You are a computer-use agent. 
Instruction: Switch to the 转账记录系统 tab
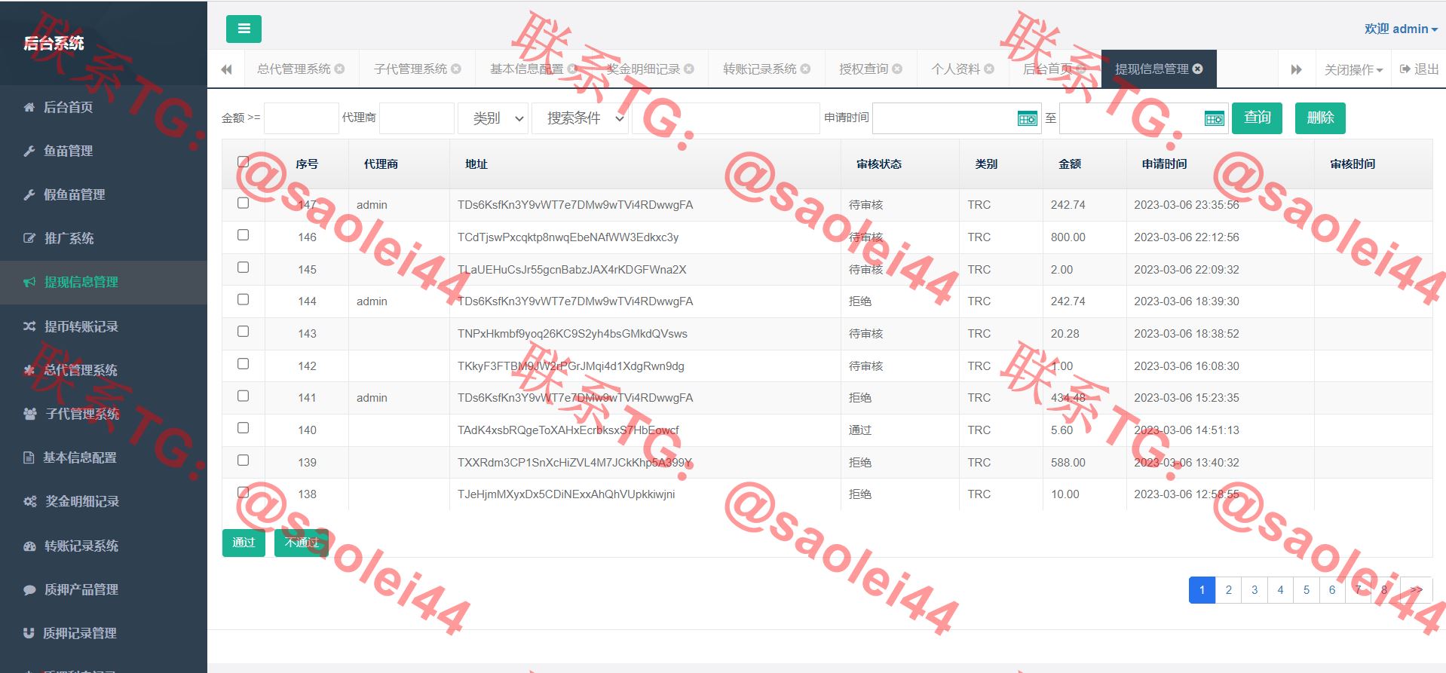pyautogui.click(x=759, y=69)
